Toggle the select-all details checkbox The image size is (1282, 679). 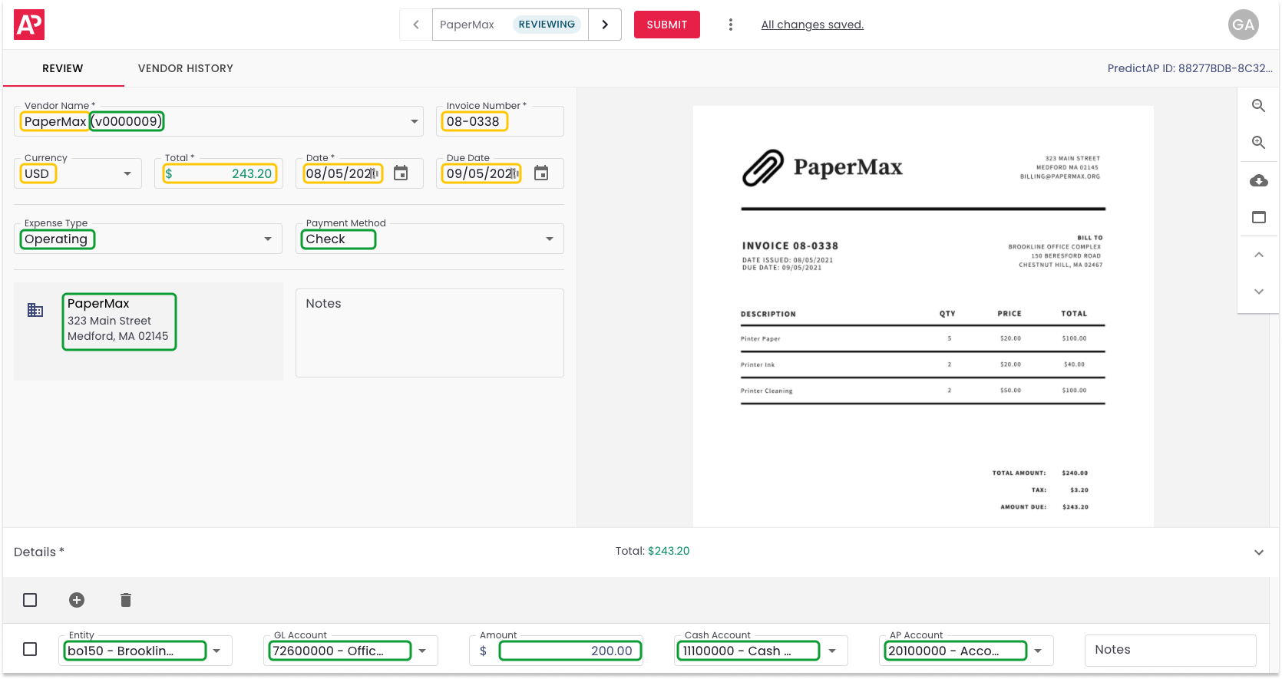pos(30,600)
